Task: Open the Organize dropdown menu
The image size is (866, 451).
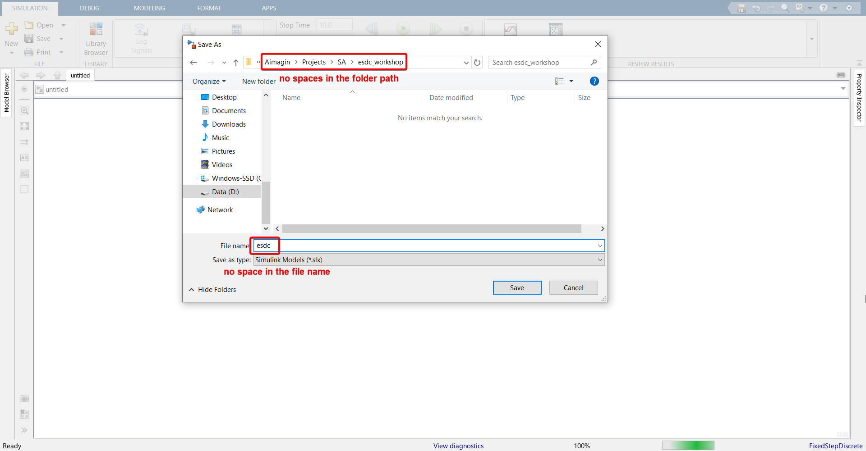Action: coord(209,82)
